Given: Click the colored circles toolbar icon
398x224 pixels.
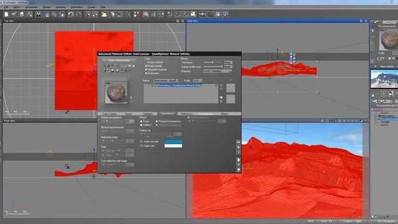Looking at the screenshot, I should [137, 14].
